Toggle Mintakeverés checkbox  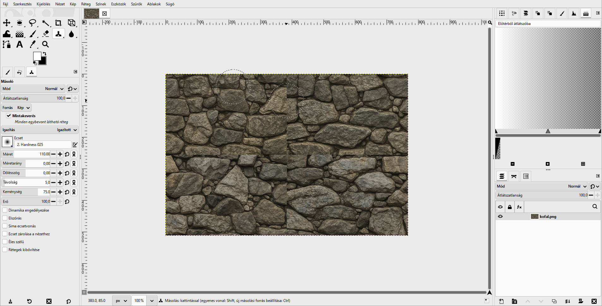point(9,116)
